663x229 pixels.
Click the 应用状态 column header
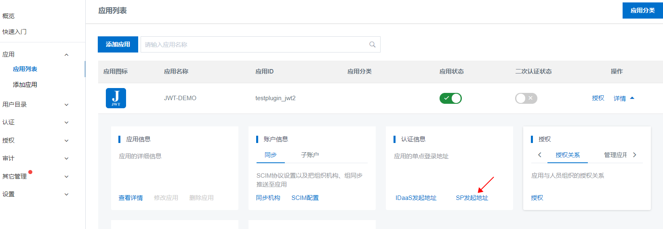[452, 71]
